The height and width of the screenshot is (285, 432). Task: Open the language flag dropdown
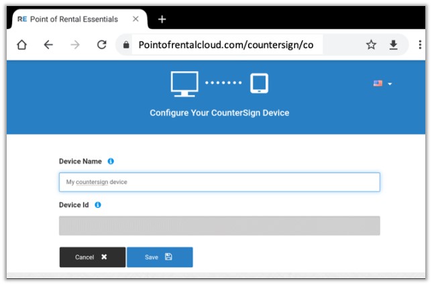coord(382,83)
